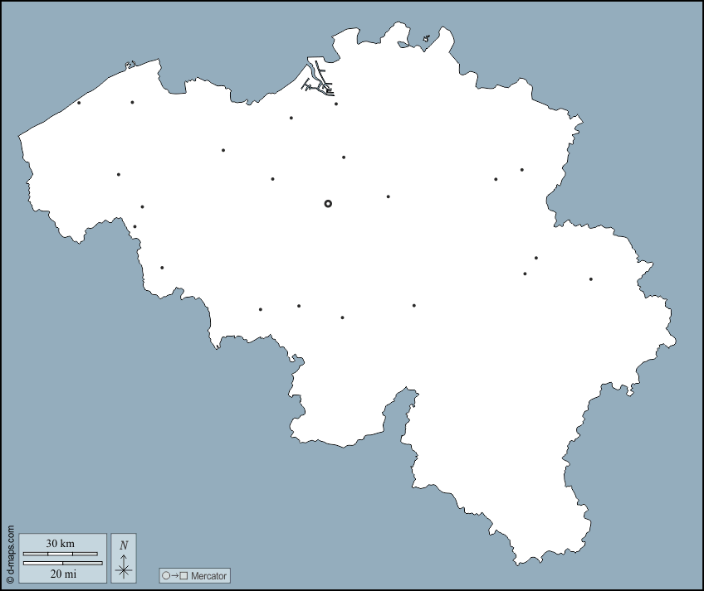This screenshot has height=591, width=704.
Task: Click the Antwerp city dot beside the docks
Action: pyautogui.click(x=336, y=104)
